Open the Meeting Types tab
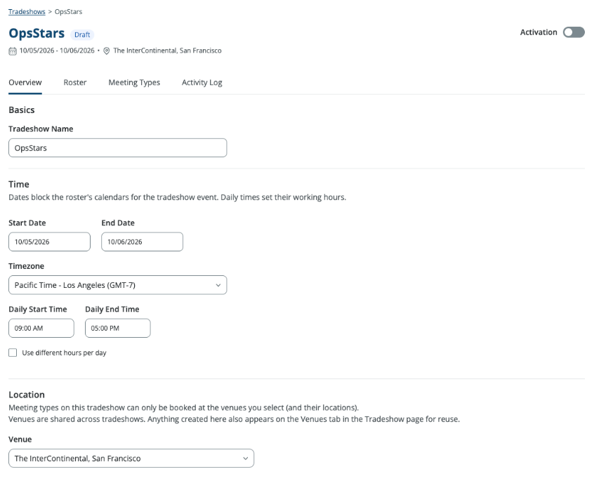Screen dimensions: 606x481 click(x=134, y=82)
